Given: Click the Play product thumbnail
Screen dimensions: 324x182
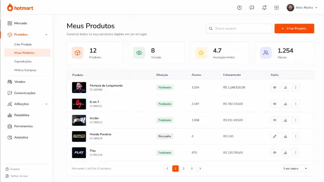Looking at the screenshot, I should click(x=79, y=153).
